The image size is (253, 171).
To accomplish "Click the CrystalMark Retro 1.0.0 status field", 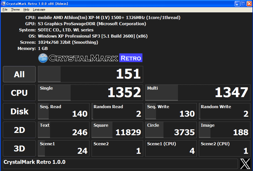I will (x=120, y=164).
